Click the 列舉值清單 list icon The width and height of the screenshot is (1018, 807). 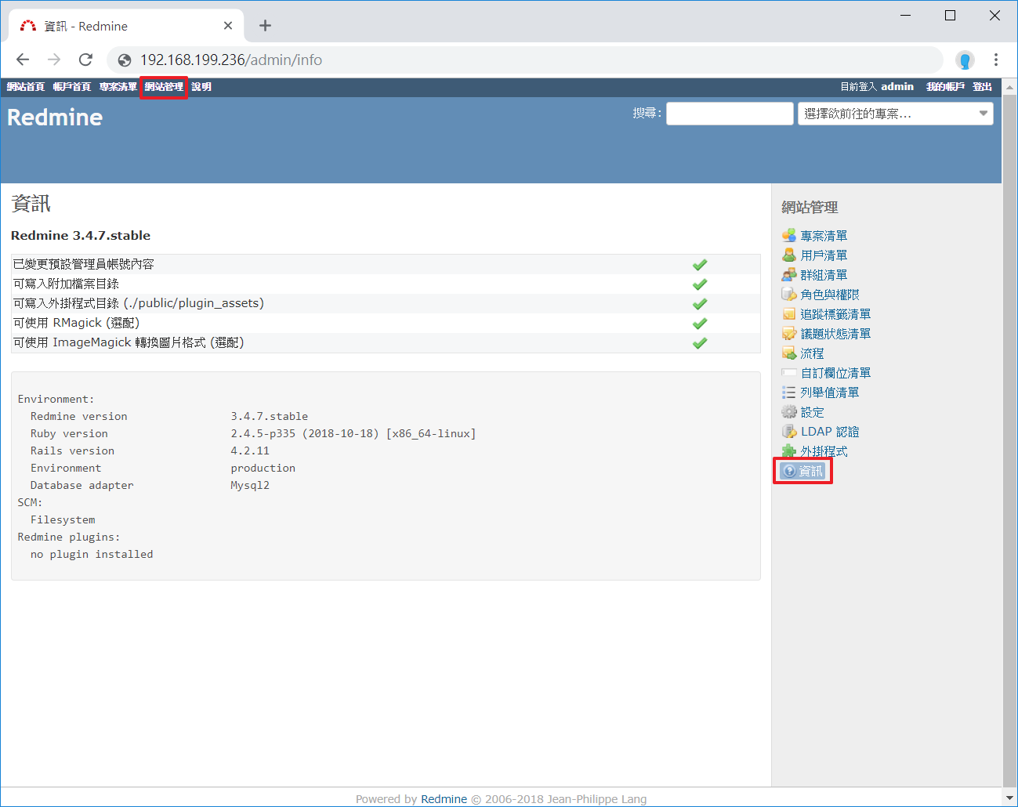pos(789,392)
